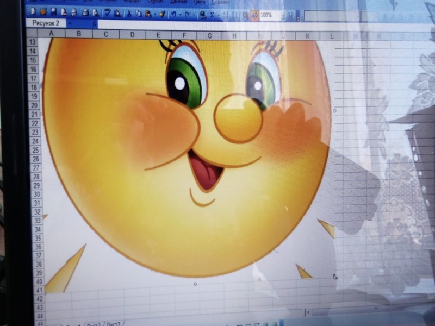Viewport: 435px width, 326px height.
Task: Click the horizontal scrollbar left arrow
Action: point(308,312)
